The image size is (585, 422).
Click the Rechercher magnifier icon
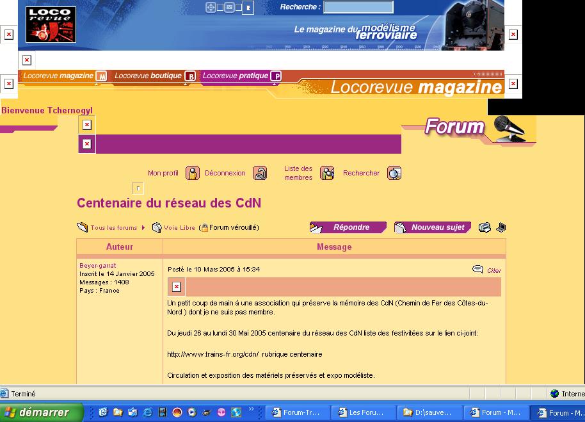tap(394, 173)
